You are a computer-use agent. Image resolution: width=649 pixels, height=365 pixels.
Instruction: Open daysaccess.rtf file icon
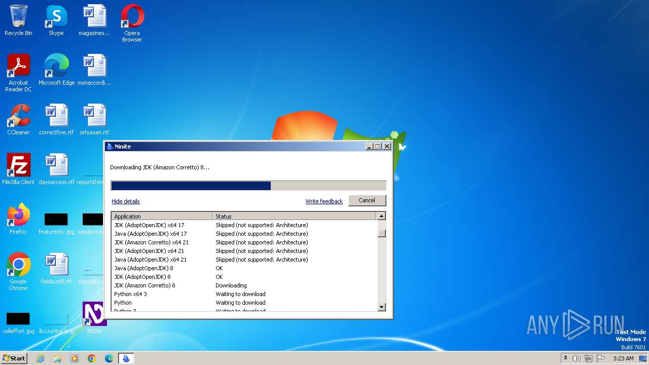tap(56, 169)
